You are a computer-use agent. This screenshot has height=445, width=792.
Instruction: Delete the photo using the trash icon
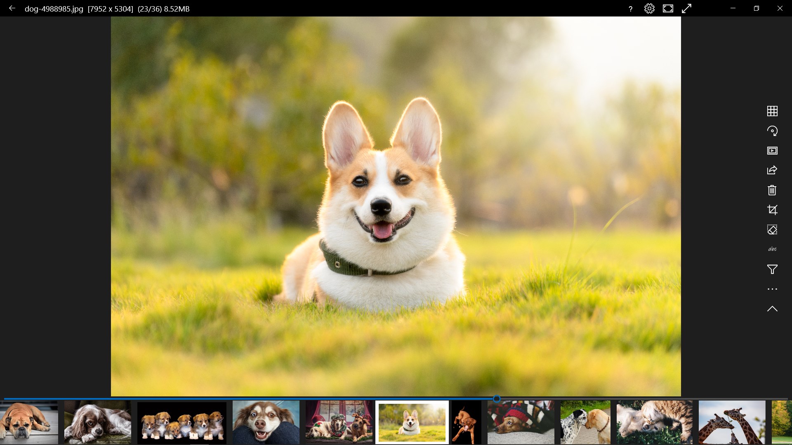pos(772,190)
